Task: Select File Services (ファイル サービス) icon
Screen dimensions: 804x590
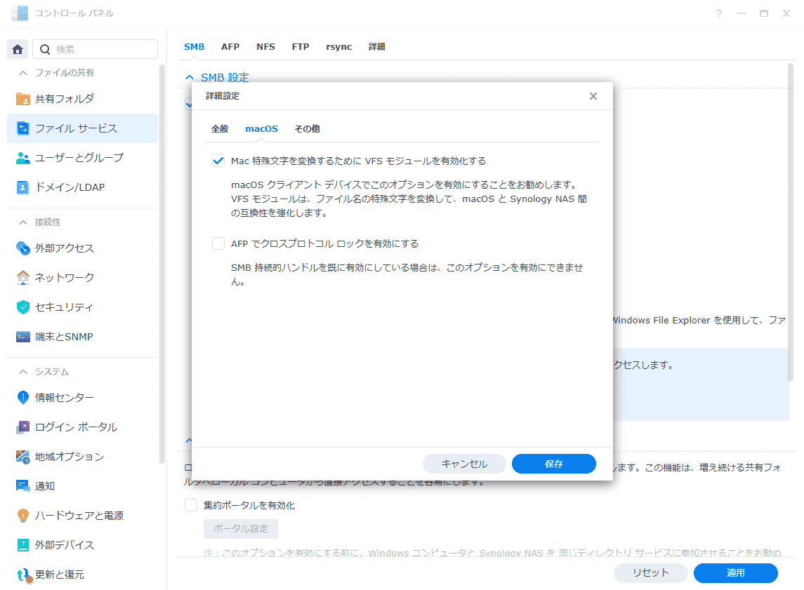Action: click(x=22, y=128)
